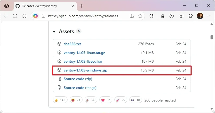Collapse the Assets section triangle

click(54, 32)
